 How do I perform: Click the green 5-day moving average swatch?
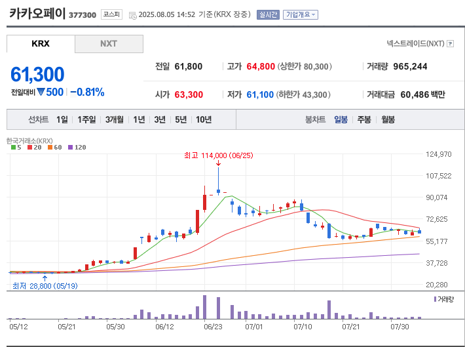pyautogui.click(x=13, y=148)
